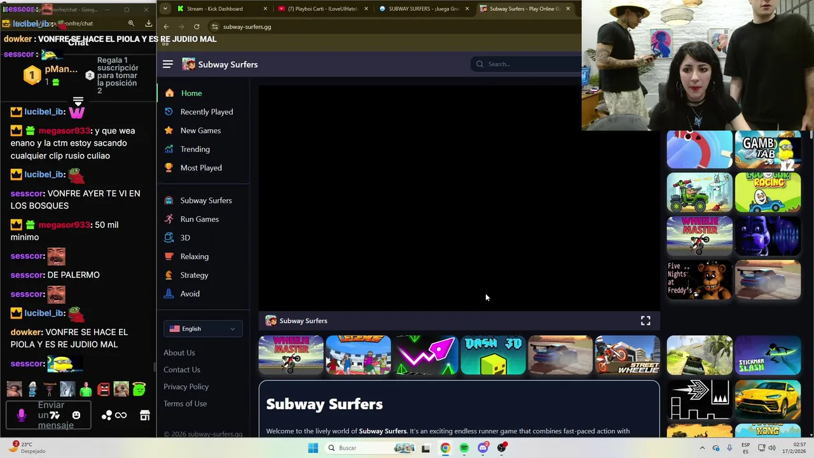Image resolution: width=814 pixels, height=458 pixels.
Task: Click the download icon in chat window
Action: tap(148, 24)
